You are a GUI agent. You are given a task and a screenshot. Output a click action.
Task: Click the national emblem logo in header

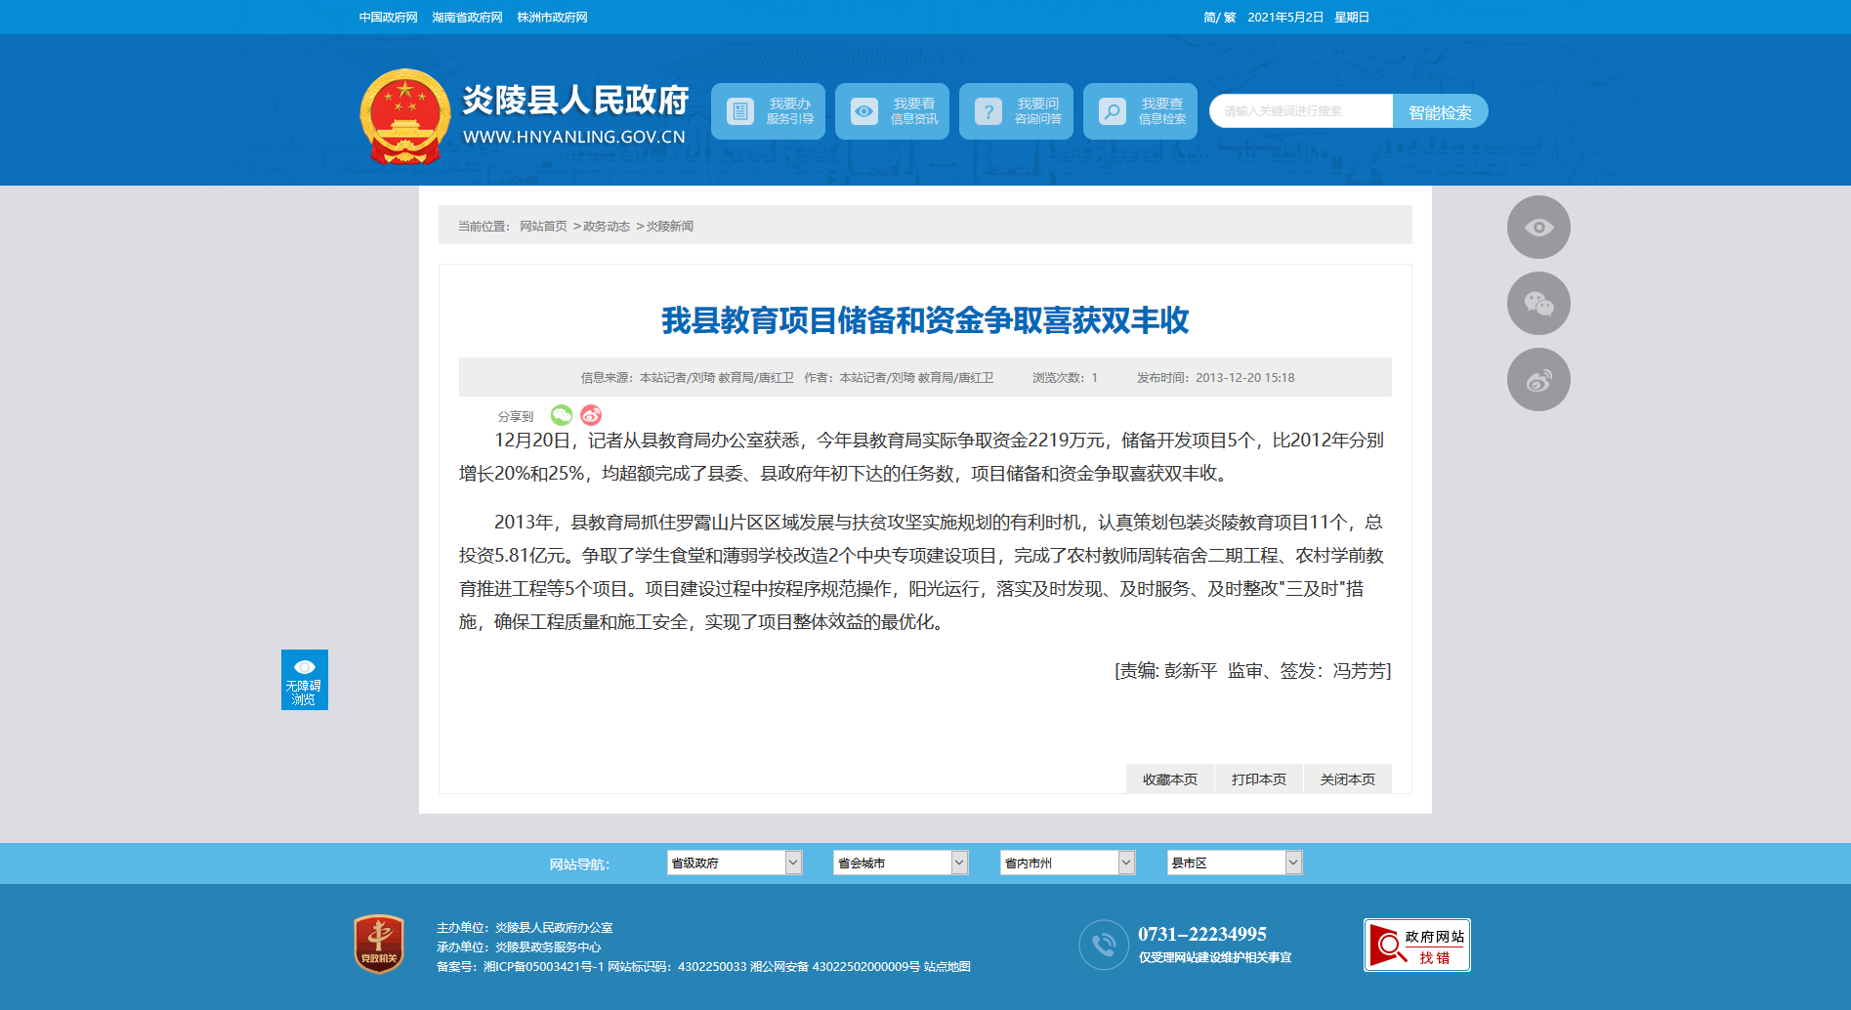[x=404, y=116]
